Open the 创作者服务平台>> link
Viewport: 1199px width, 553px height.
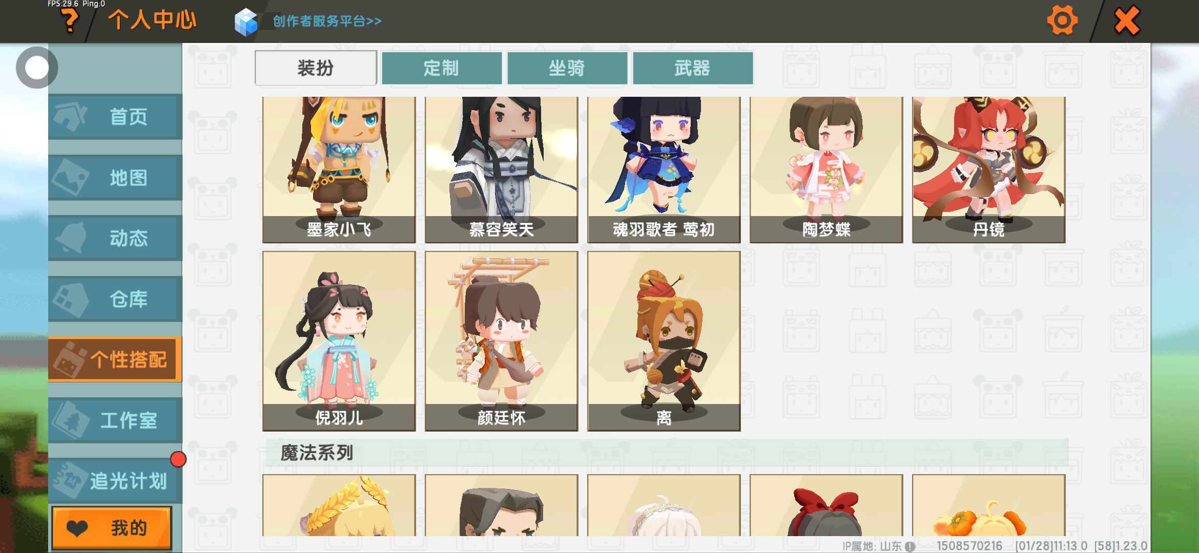[x=327, y=21]
